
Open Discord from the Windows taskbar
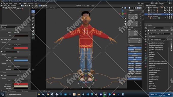click(x=101, y=94)
